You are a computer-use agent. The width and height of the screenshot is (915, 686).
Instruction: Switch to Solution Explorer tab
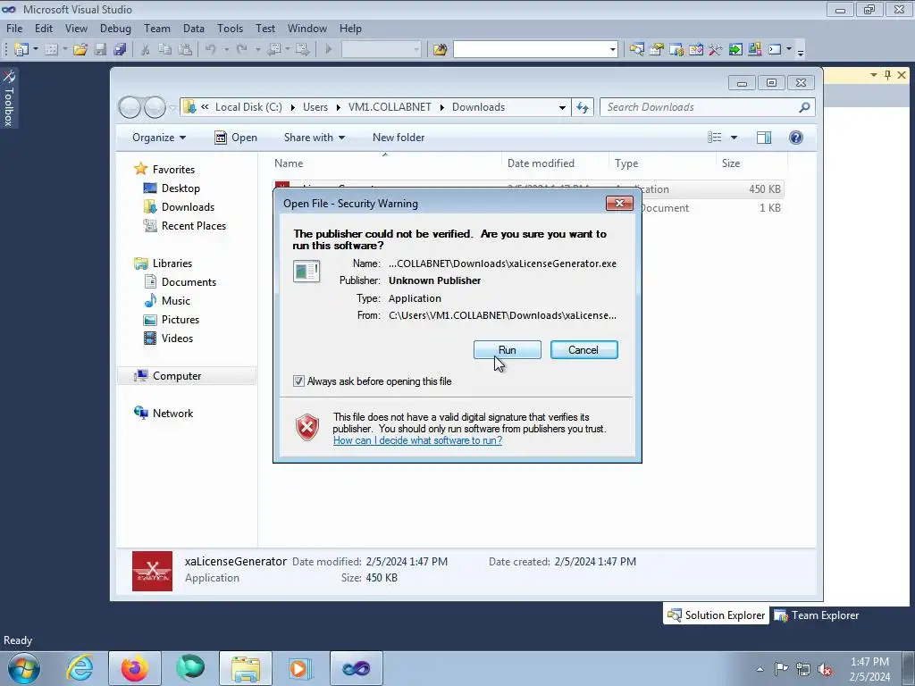pos(716,615)
